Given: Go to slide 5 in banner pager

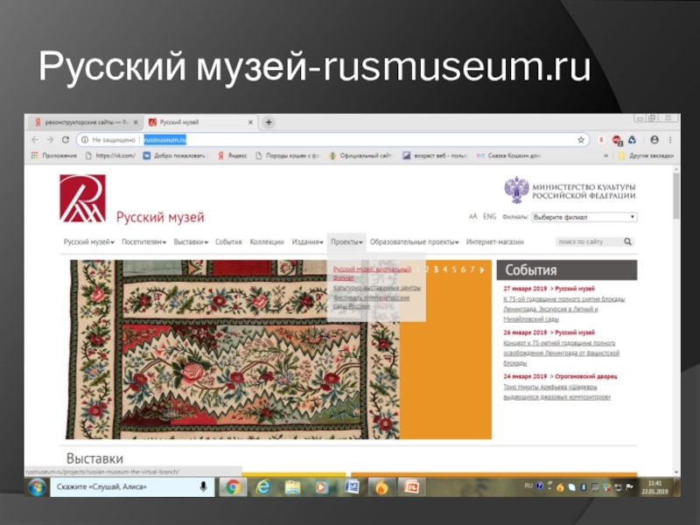Looking at the screenshot, I should coord(454,269).
